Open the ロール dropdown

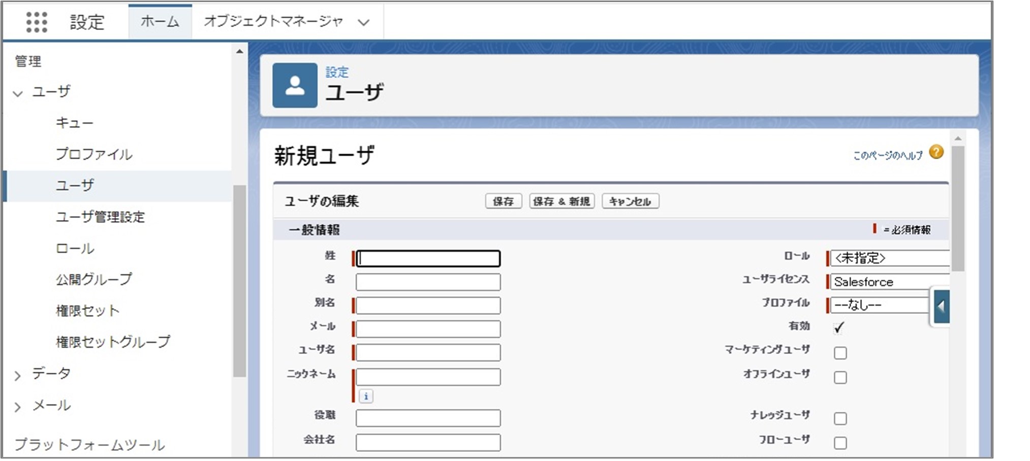pyautogui.click(x=889, y=258)
